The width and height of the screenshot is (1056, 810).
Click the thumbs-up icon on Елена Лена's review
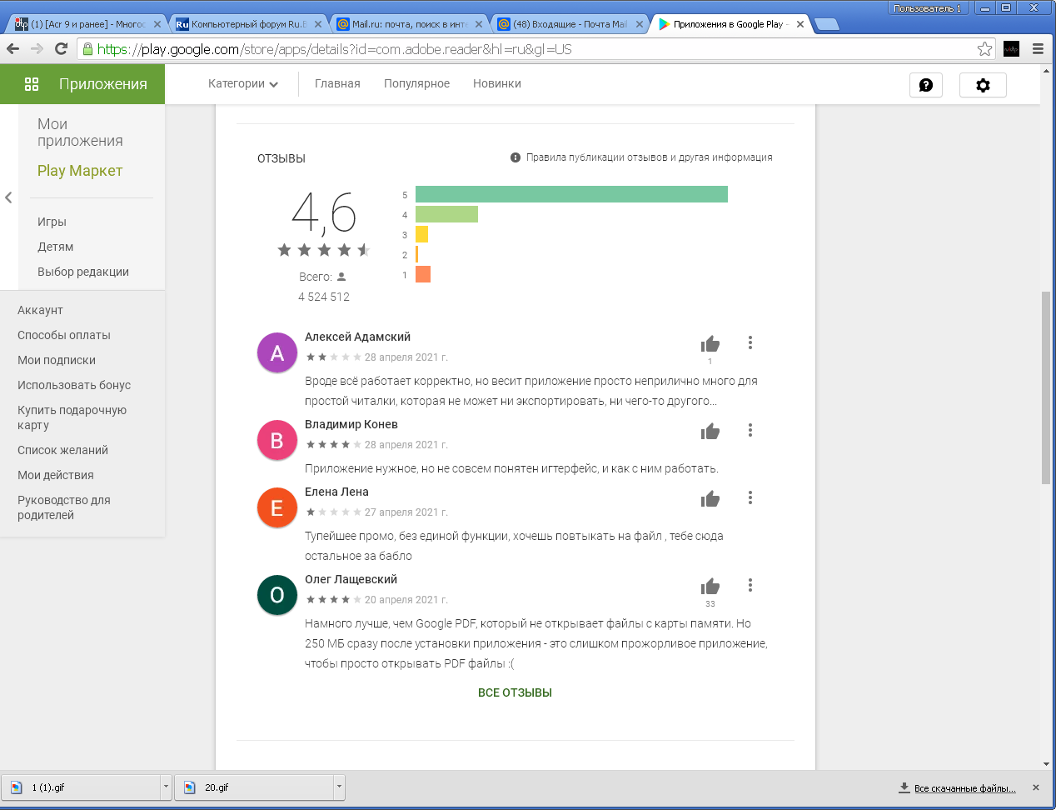pyautogui.click(x=710, y=498)
